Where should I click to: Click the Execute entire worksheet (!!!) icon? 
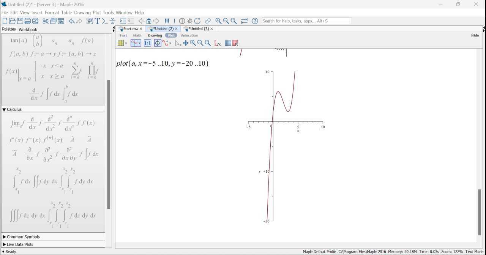167,21
